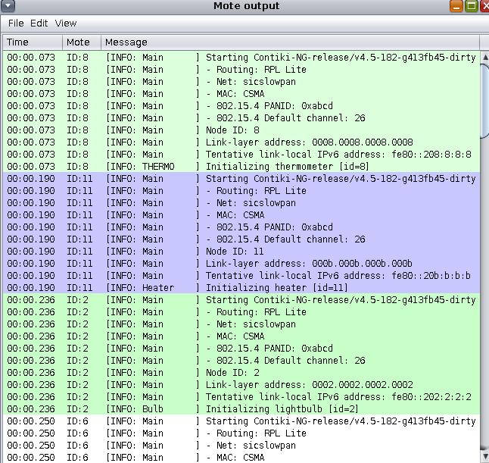489x463 pixels.
Task: Select ID:2 'MAC: CSMA' row
Action: coord(241,336)
